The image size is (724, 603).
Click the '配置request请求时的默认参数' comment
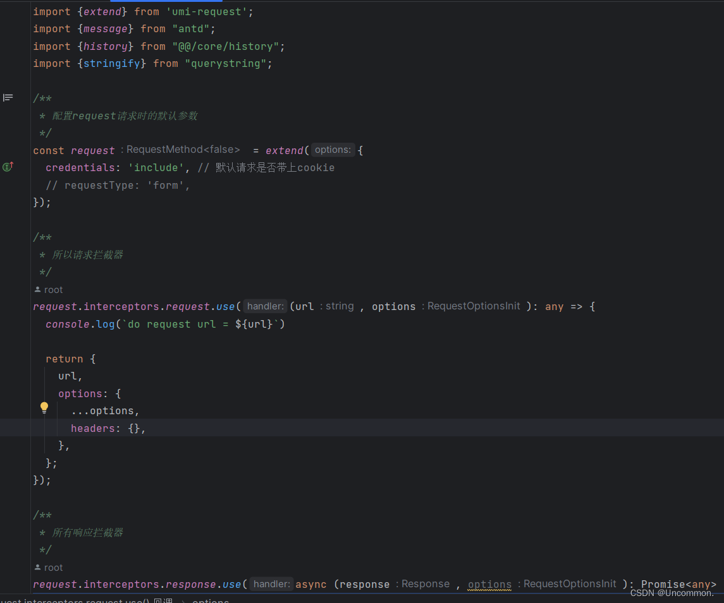pyautogui.click(x=125, y=116)
